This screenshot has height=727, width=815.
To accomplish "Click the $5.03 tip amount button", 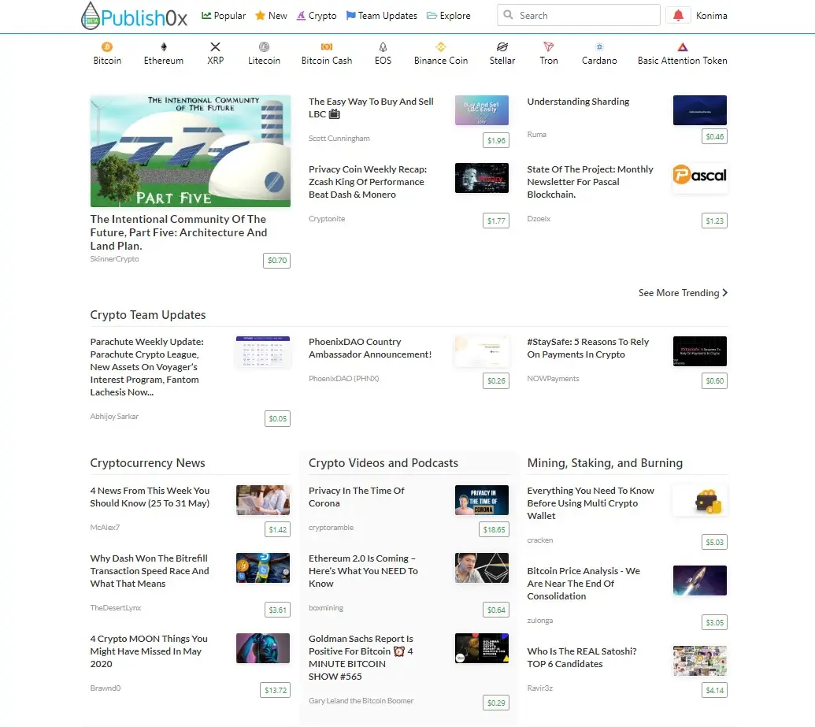I will tap(714, 542).
